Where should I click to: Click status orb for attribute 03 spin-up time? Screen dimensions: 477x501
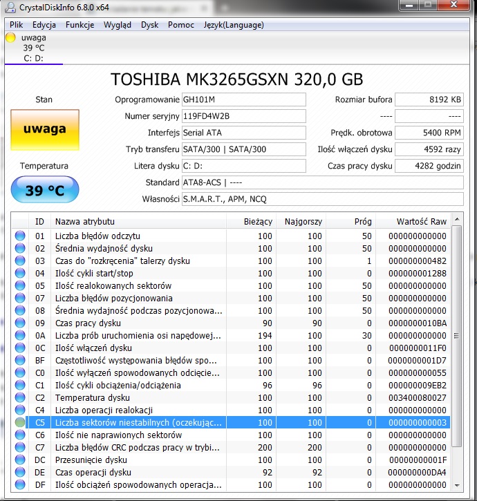pyautogui.click(x=20, y=261)
